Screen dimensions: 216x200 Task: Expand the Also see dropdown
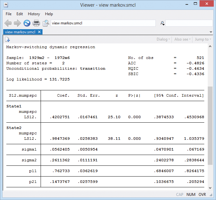pos(182,39)
